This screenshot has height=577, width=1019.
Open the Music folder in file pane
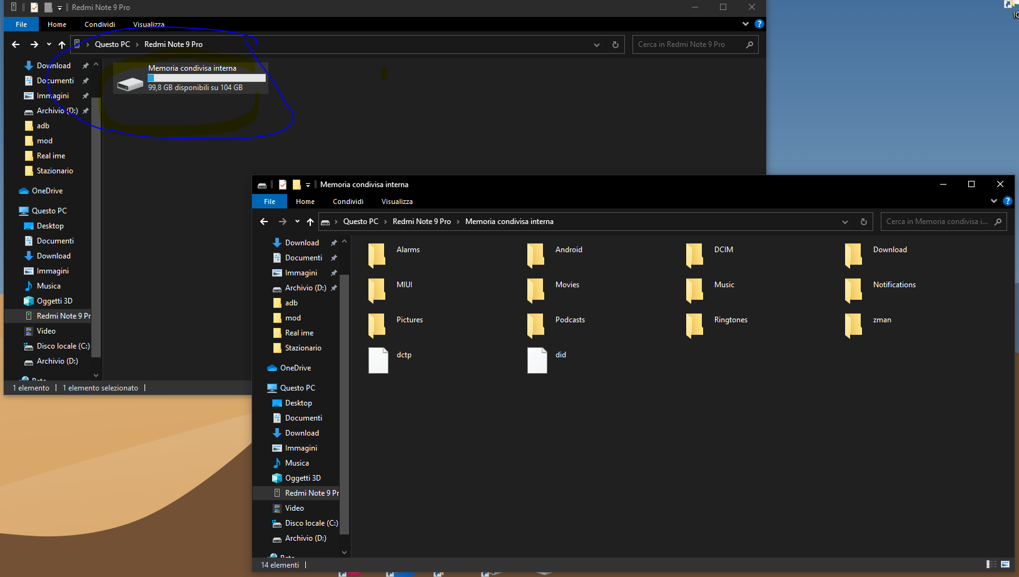coord(710,290)
